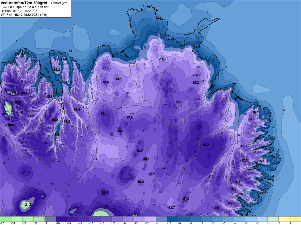Screen dimensions: 301x225
Task: Click the yellow 0 legend color swatch
Action: point(284,219)
